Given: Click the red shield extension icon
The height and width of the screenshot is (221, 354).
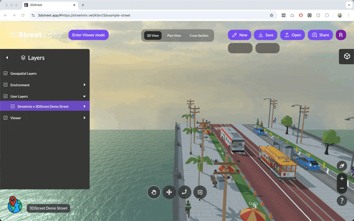Looking at the screenshot, I should point(301,15).
